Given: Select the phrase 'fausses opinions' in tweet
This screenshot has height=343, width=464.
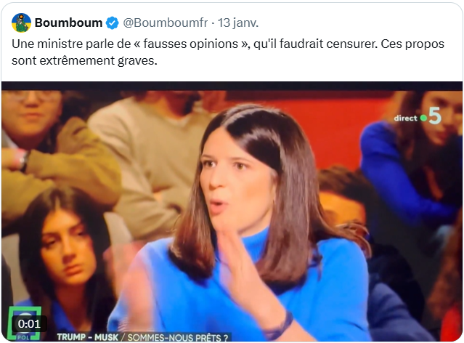Looking at the screenshot, I should [190, 44].
